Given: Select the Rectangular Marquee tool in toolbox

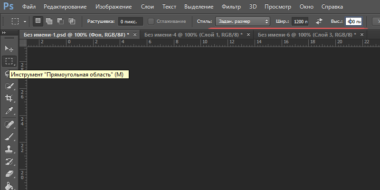Looking at the screenshot, I should (x=9, y=61).
